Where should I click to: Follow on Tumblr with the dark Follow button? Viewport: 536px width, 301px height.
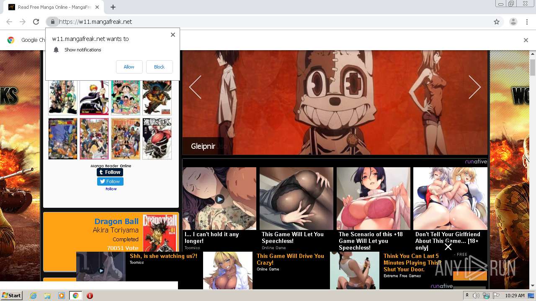[x=110, y=172]
